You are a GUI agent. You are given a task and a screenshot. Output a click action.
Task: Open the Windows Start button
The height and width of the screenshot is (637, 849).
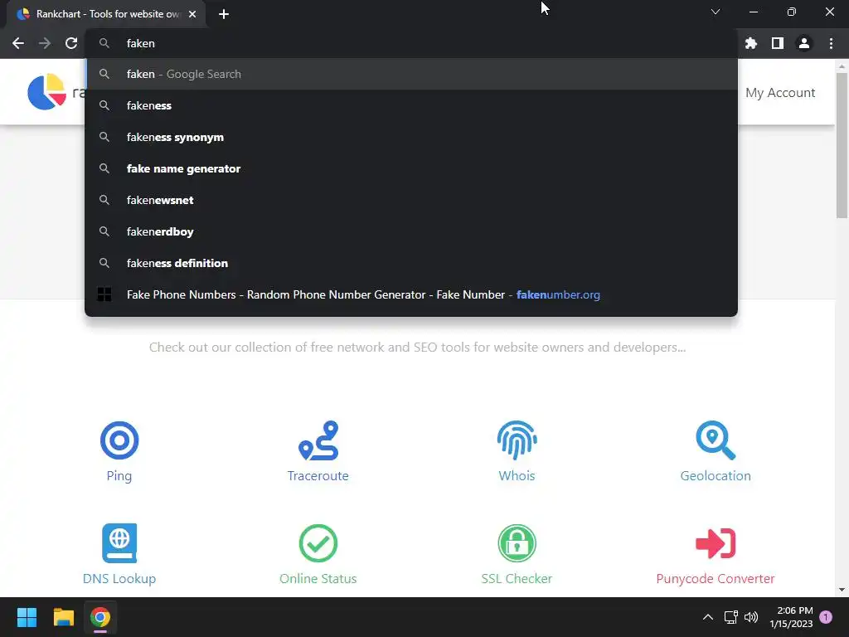(x=27, y=617)
